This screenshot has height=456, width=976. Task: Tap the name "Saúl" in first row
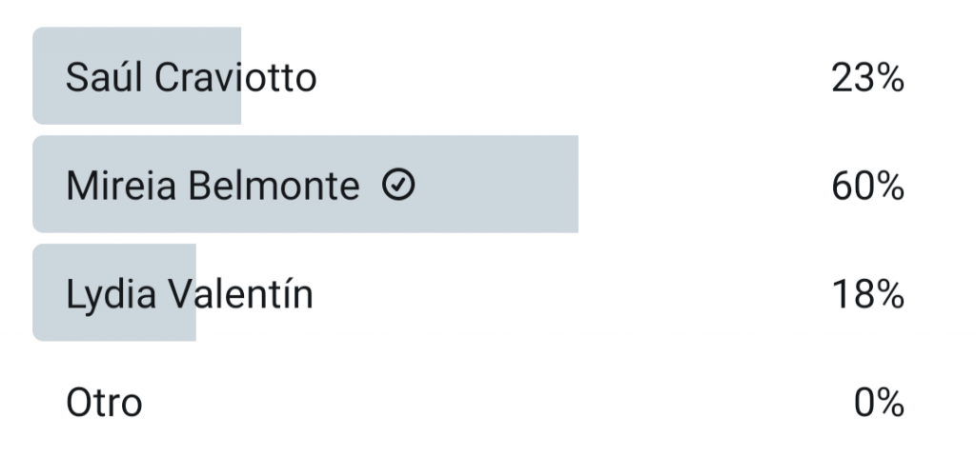(105, 78)
